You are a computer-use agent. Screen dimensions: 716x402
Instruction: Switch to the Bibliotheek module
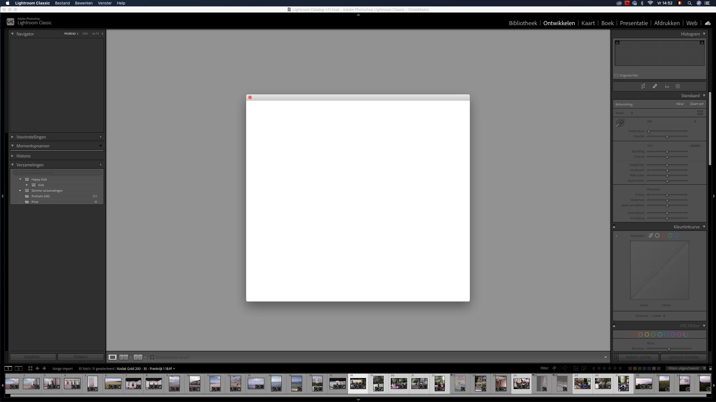(x=523, y=23)
